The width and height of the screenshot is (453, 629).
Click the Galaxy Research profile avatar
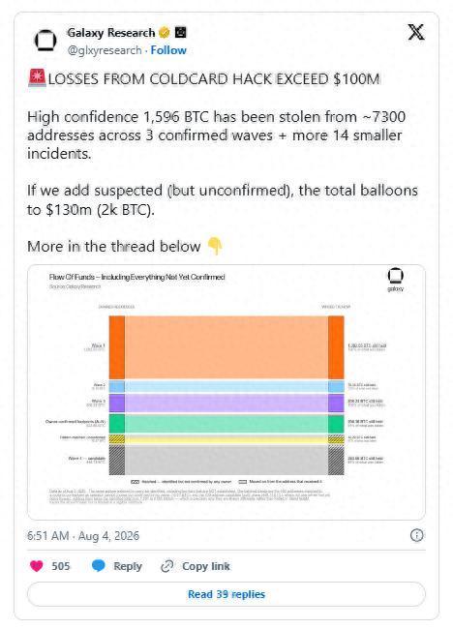pyautogui.click(x=45, y=41)
